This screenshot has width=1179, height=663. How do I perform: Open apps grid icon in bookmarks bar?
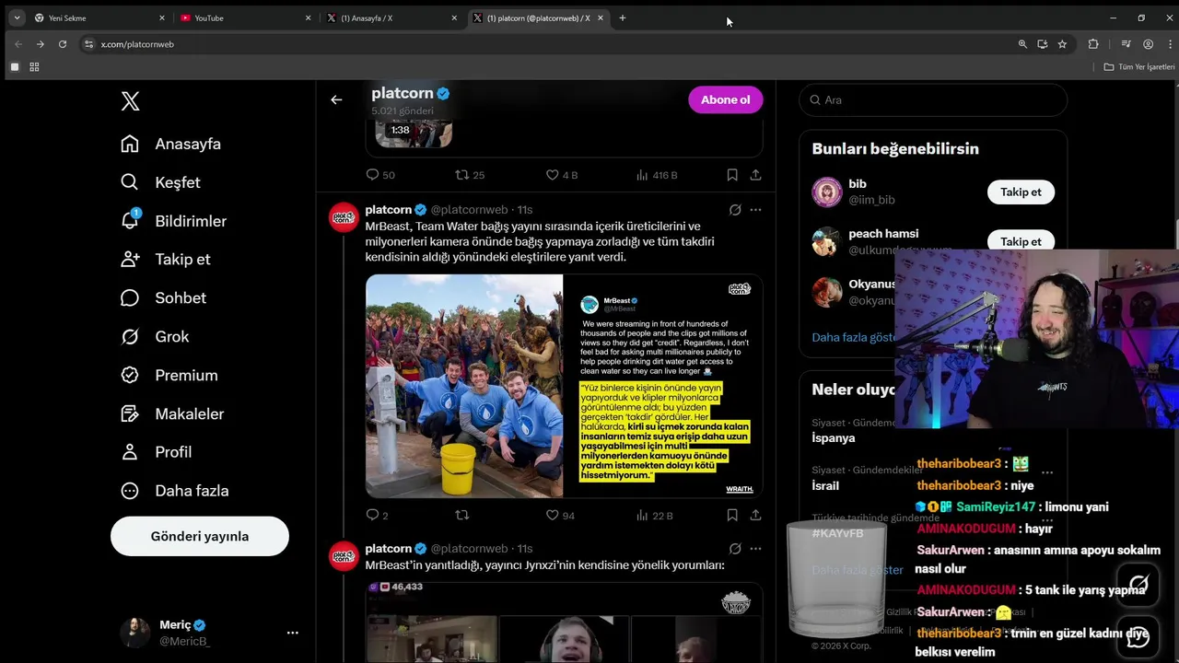tap(34, 67)
